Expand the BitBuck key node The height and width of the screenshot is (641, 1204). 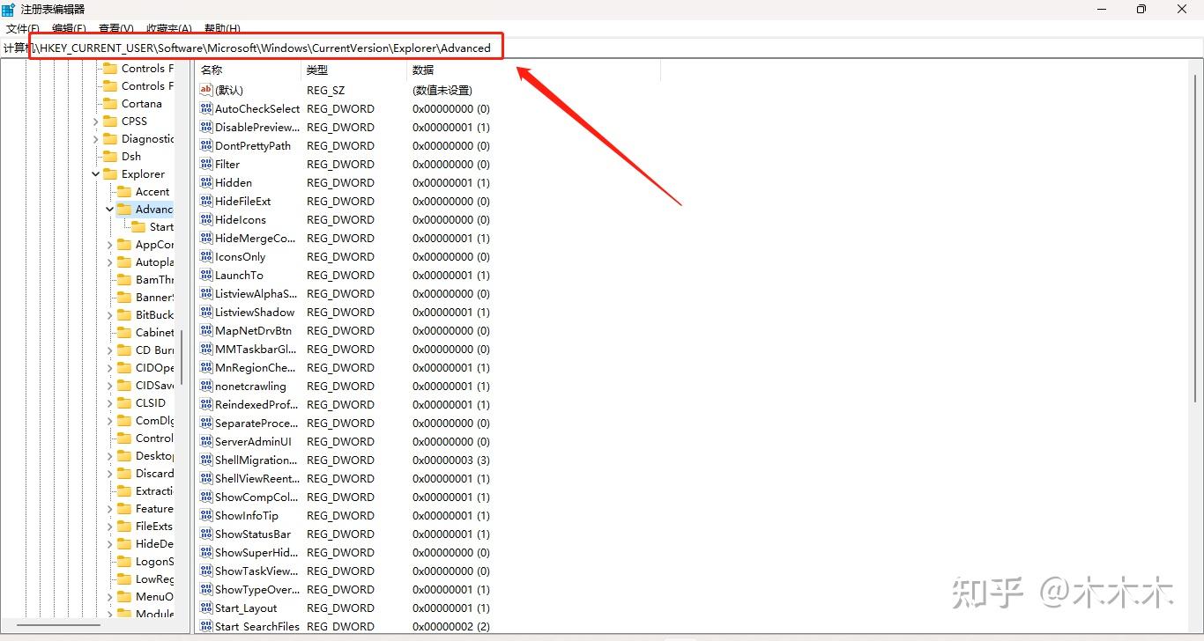(110, 315)
